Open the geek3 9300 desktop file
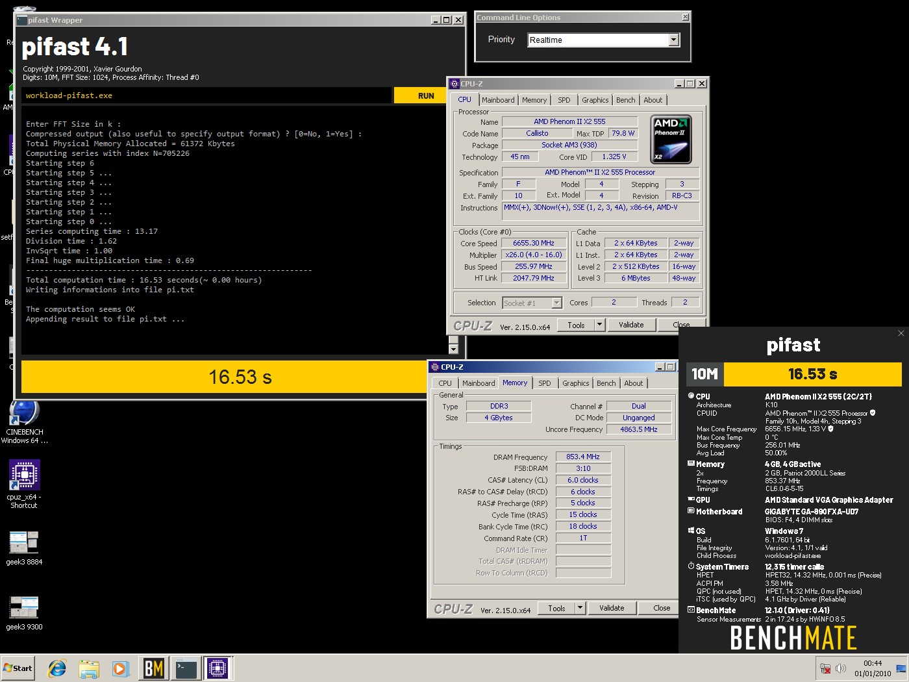The width and height of the screenshot is (909, 682). pos(24,613)
